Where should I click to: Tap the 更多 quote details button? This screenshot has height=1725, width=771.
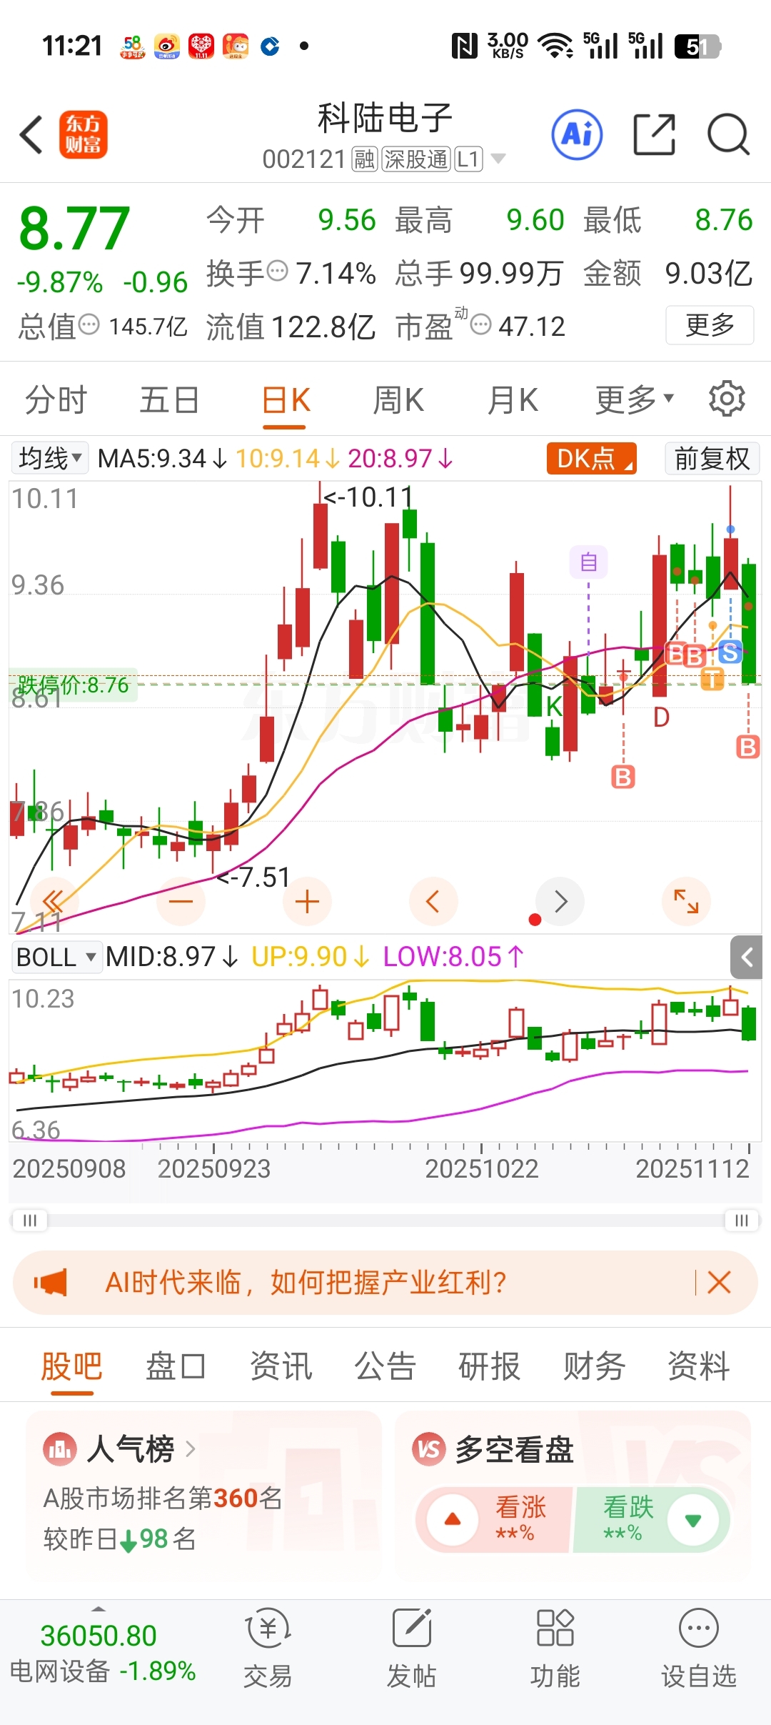coord(710,325)
